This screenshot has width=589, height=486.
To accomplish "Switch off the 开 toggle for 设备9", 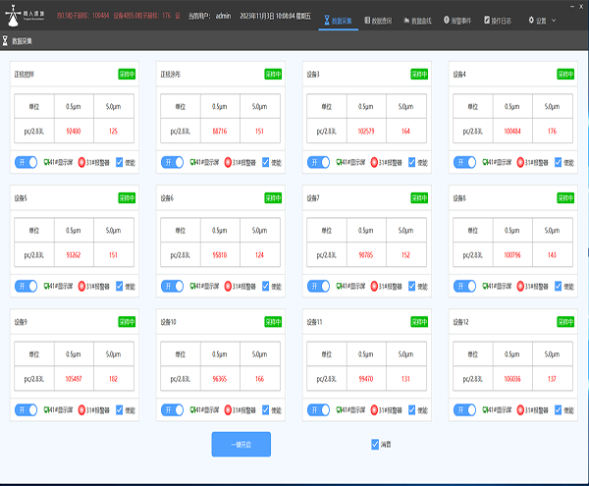I will (26, 409).
